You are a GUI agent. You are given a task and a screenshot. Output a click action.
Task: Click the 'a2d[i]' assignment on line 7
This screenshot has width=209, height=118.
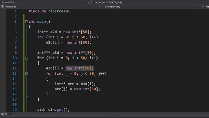(x=52, y=42)
